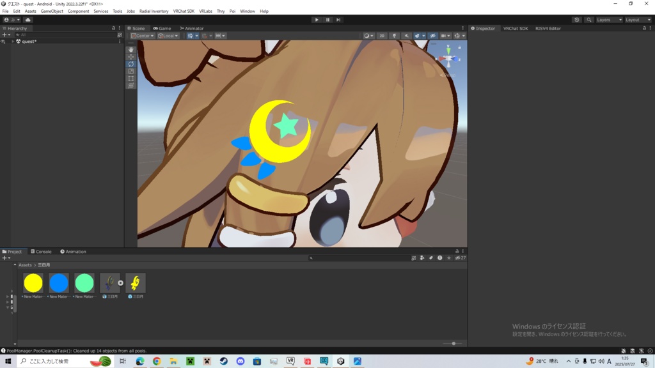Click the Play button
Image resolution: width=655 pixels, height=368 pixels.
pyautogui.click(x=317, y=20)
